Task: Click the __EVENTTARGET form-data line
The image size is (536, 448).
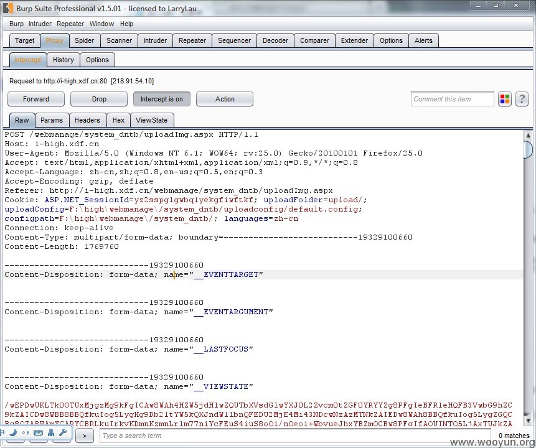Action: [134, 275]
